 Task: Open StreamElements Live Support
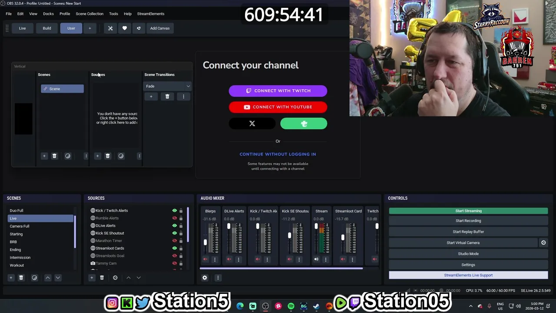(x=468, y=275)
